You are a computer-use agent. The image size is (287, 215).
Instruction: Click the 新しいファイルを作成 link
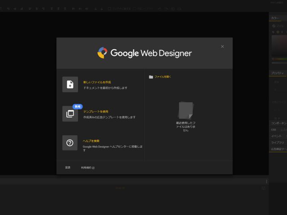click(x=97, y=82)
